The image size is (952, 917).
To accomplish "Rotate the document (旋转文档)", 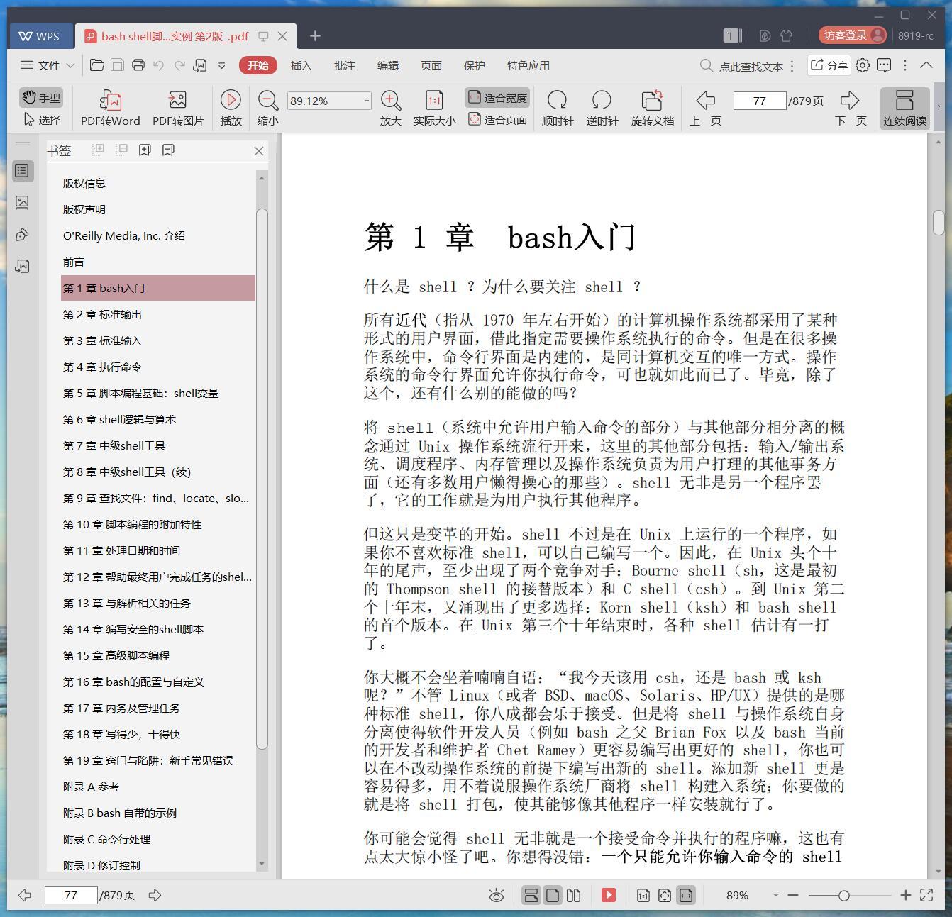I will click(x=652, y=109).
